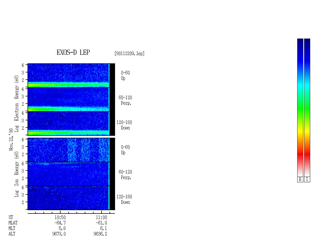This screenshot has height=241, width=311.
Task: Click the ALT value 9673.0
Action: (59, 234)
